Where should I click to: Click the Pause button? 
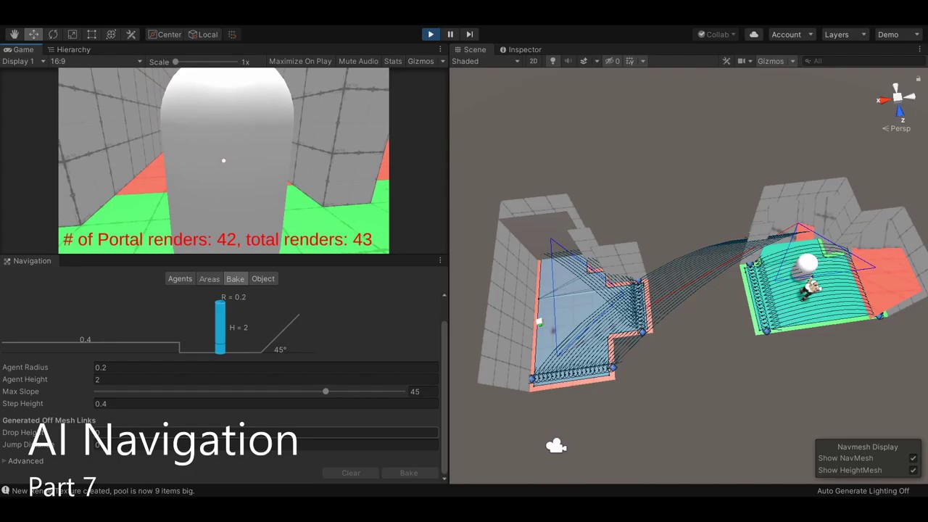(x=450, y=34)
